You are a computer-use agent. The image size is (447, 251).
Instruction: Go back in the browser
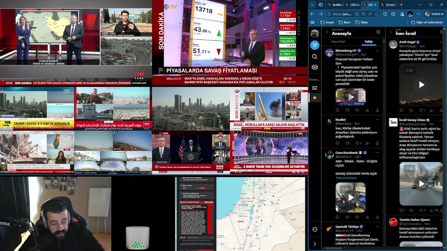[313, 14]
